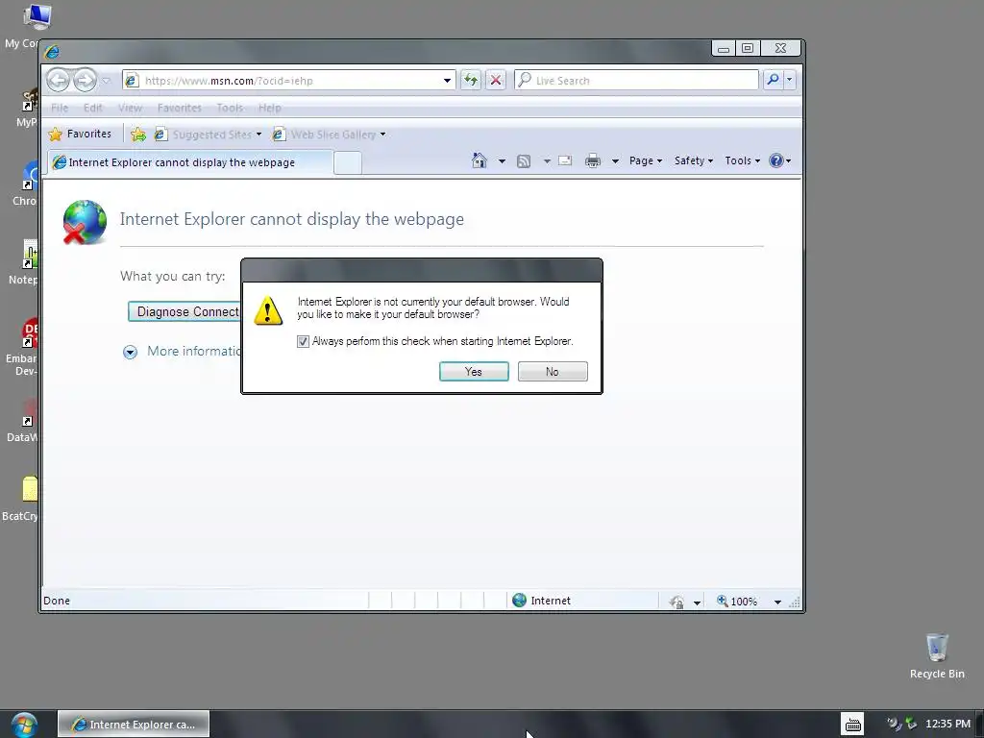984x738 pixels.
Task: Click the 100% zoom level button
Action: click(737, 602)
